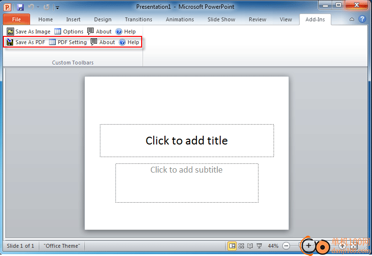Open PowerPoint Help question mark icon

(x=362, y=19)
